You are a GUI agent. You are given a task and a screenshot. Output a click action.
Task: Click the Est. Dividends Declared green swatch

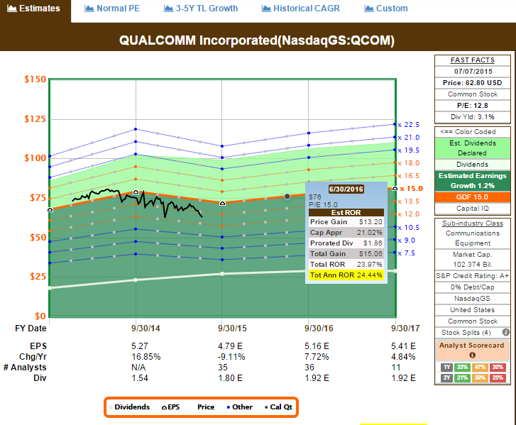[x=472, y=148]
